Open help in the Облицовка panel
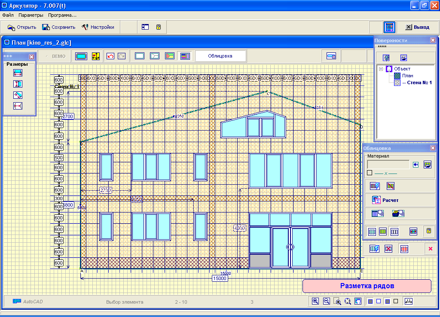440x317 pixels. (x=429, y=231)
